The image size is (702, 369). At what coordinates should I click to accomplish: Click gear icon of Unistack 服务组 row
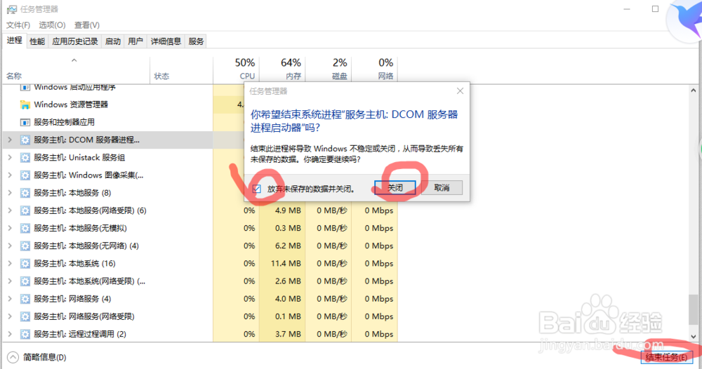point(25,157)
